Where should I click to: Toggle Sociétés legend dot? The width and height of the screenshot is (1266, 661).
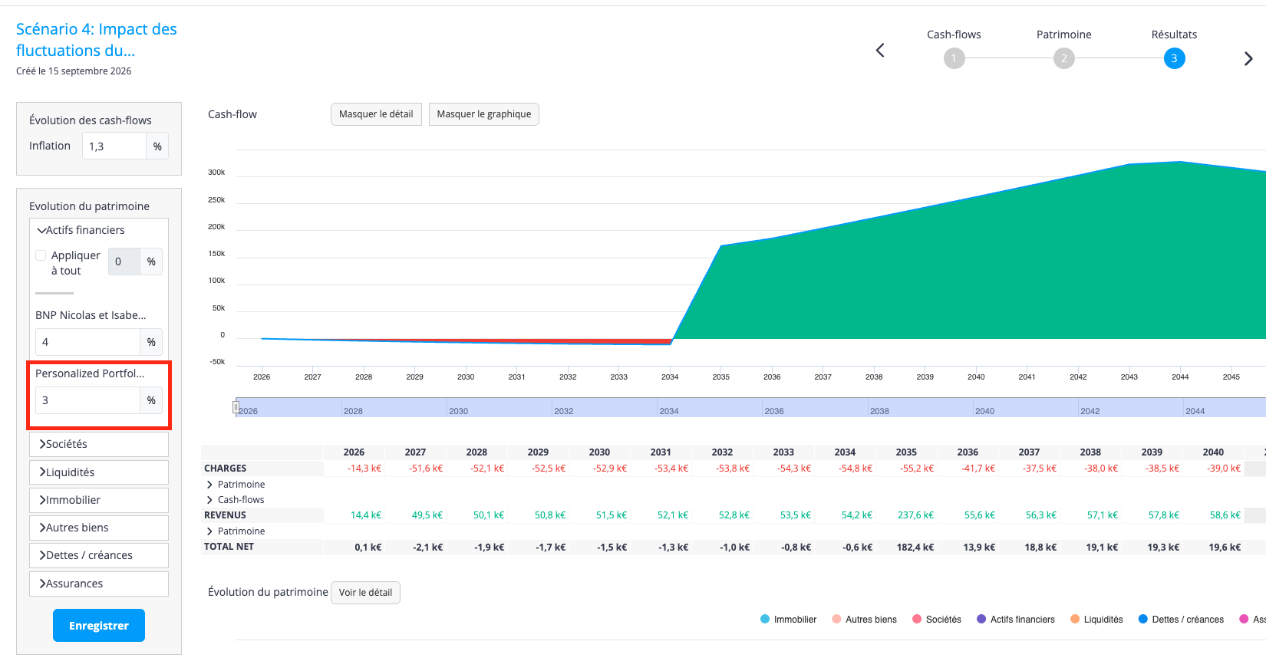(x=917, y=620)
